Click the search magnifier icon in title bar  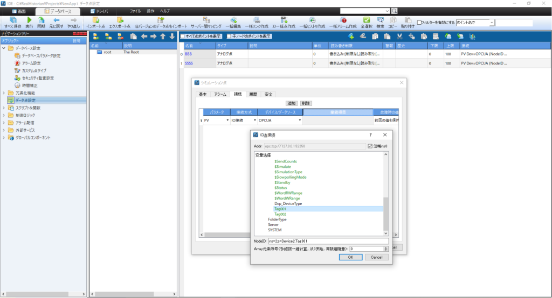(394, 11)
